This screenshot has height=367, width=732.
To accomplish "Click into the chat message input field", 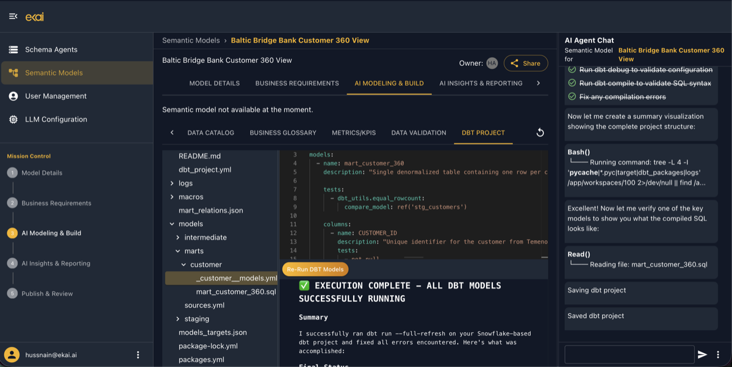I will click(x=630, y=354).
